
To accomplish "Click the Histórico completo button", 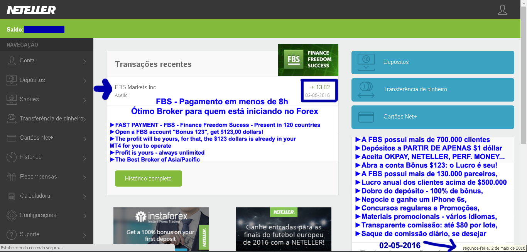I will click(149, 179).
